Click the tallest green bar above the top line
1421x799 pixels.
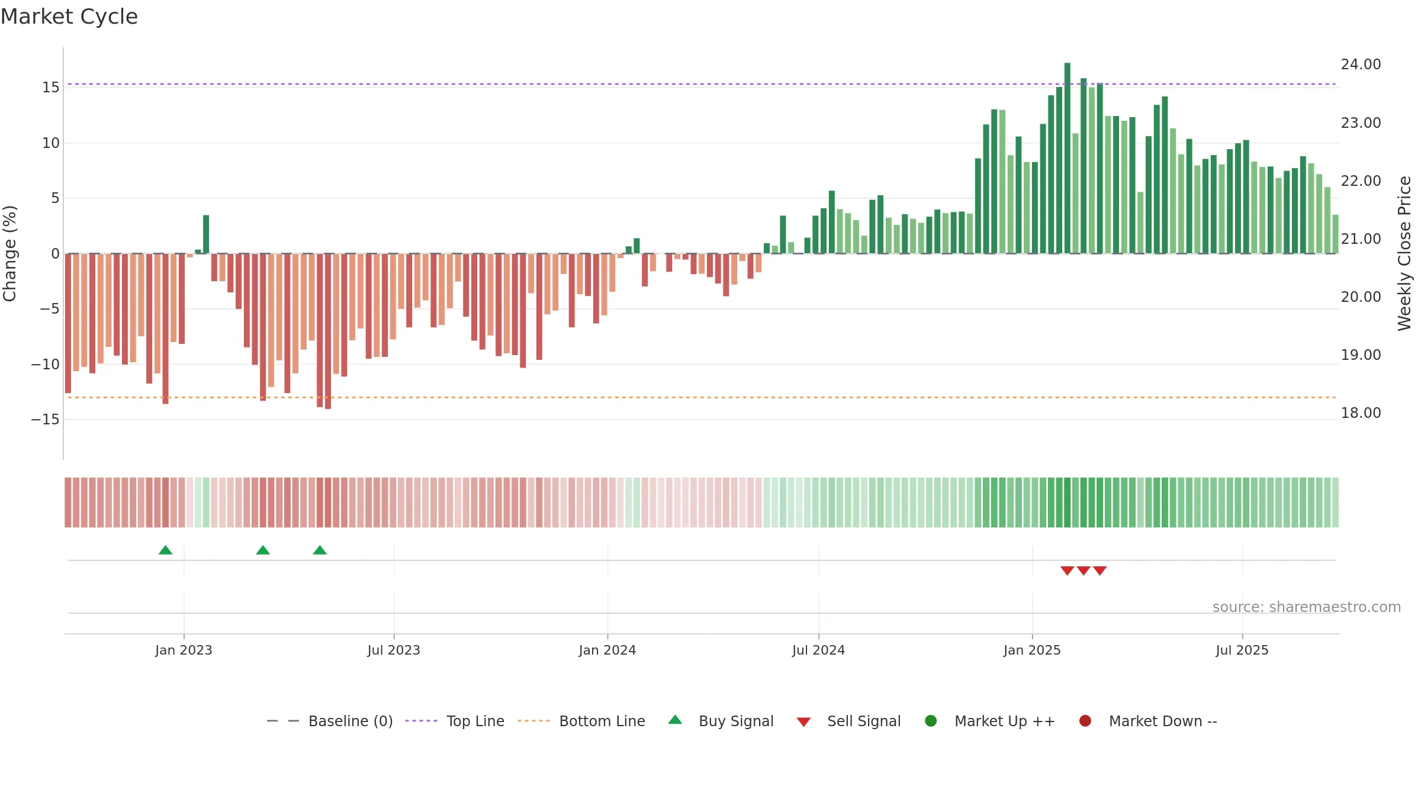point(1067,158)
